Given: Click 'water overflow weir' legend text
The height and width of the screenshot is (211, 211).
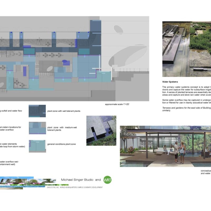Looking at the screenshot, I should (9, 163).
